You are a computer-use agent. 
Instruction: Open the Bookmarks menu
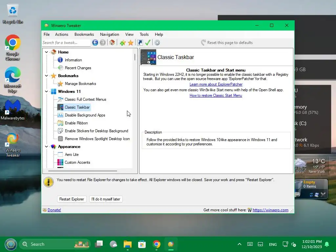point(84,34)
